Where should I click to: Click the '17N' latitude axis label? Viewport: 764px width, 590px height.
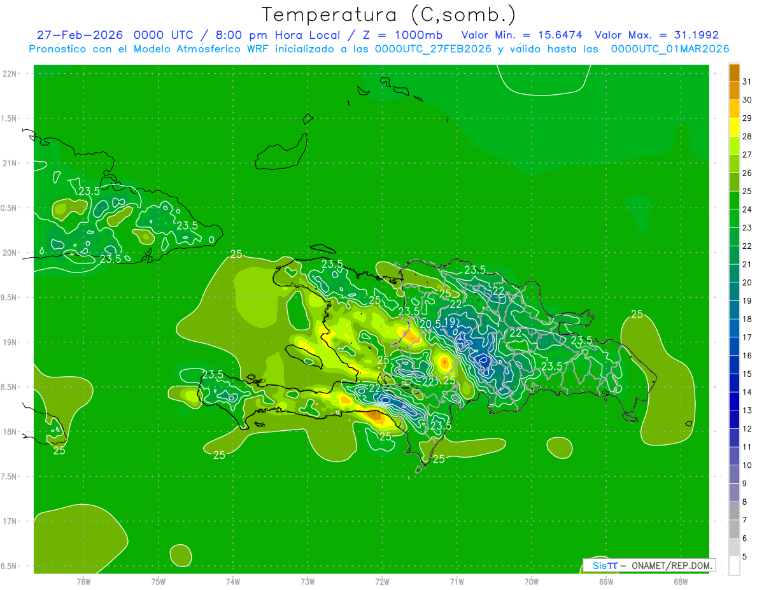coord(10,521)
